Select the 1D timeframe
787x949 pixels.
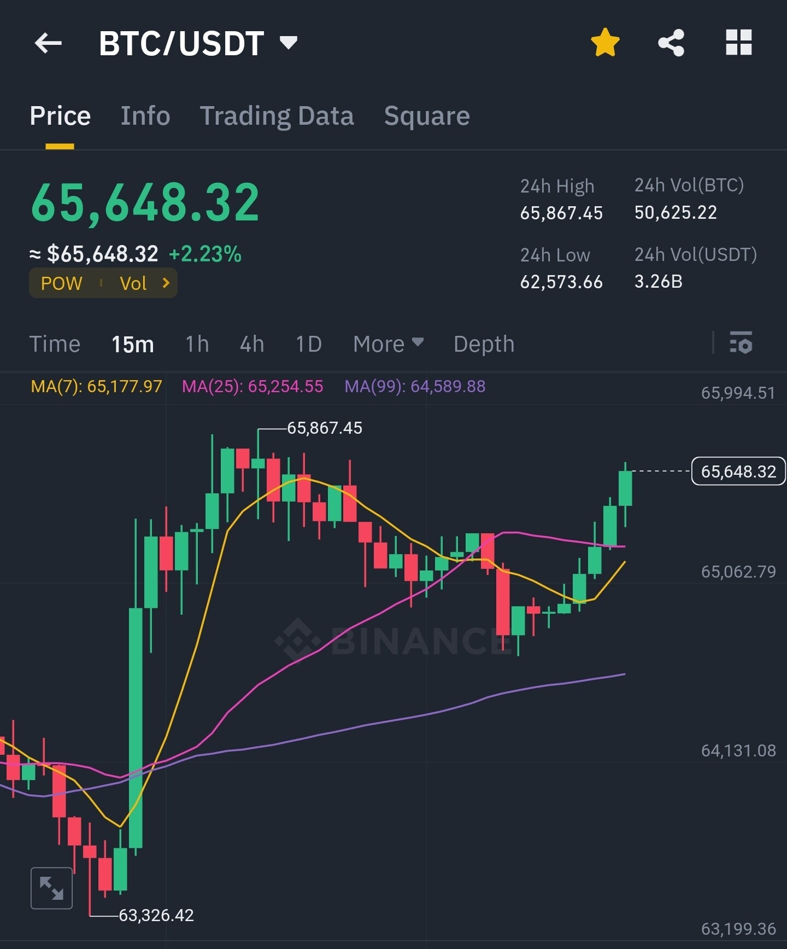tap(309, 344)
